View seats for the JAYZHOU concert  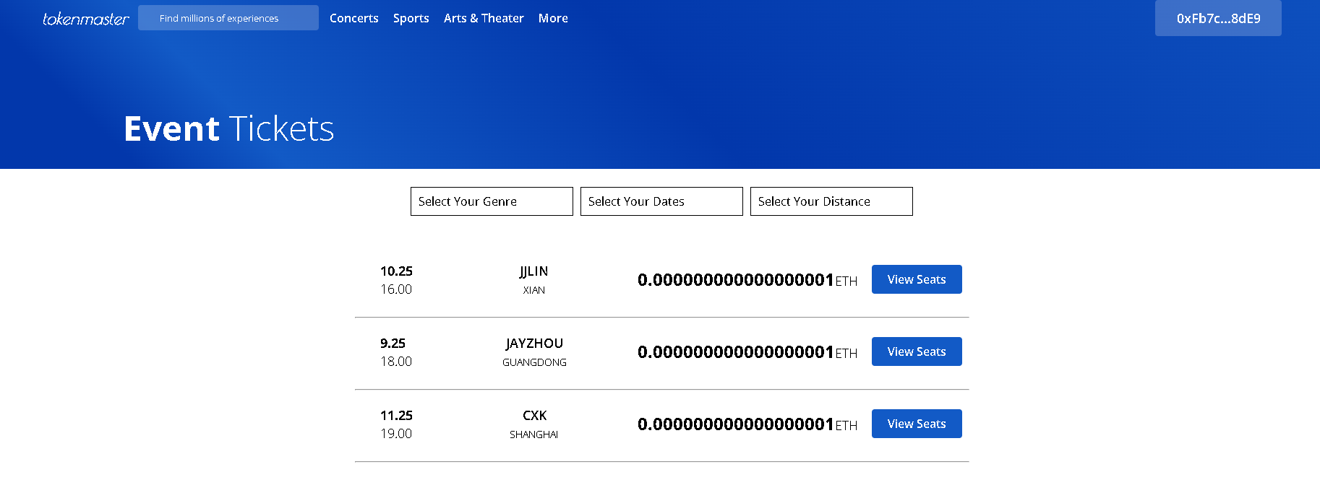(x=916, y=351)
